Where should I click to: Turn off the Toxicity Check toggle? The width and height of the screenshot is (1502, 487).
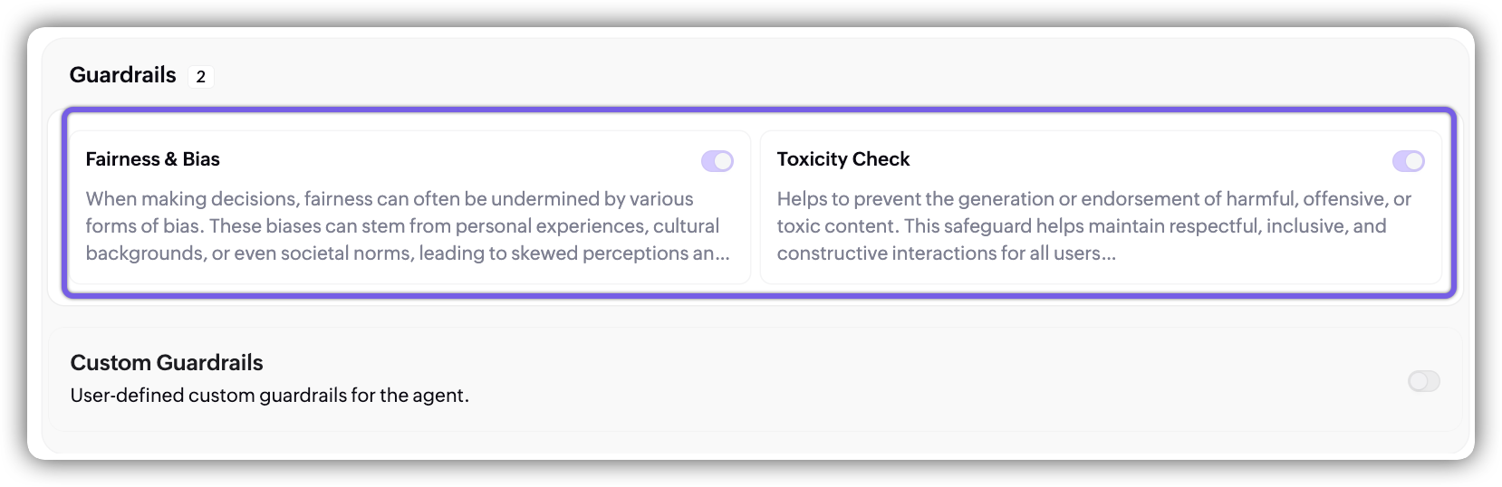click(1408, 161)
